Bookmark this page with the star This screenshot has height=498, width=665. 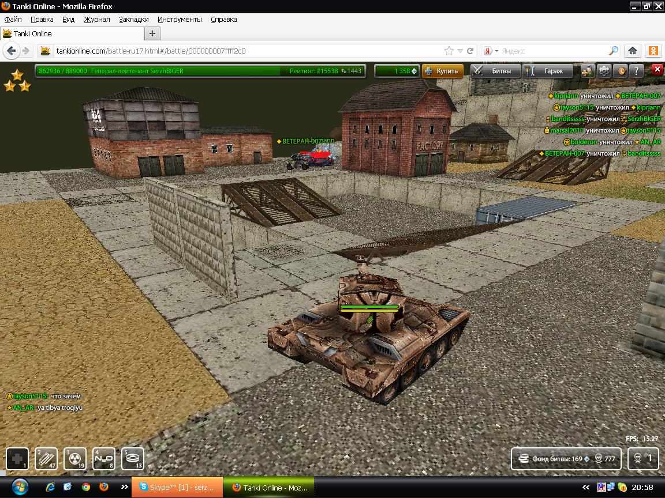point(449,51)
